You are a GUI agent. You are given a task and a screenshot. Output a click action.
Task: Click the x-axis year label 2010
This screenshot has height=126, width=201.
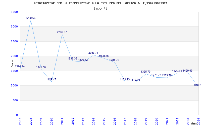[52, 121]
